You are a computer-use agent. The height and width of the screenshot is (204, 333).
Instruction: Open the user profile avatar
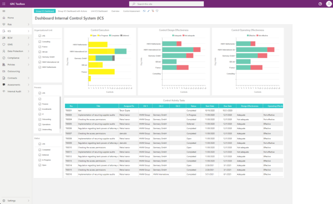click(x=329, y=4)
